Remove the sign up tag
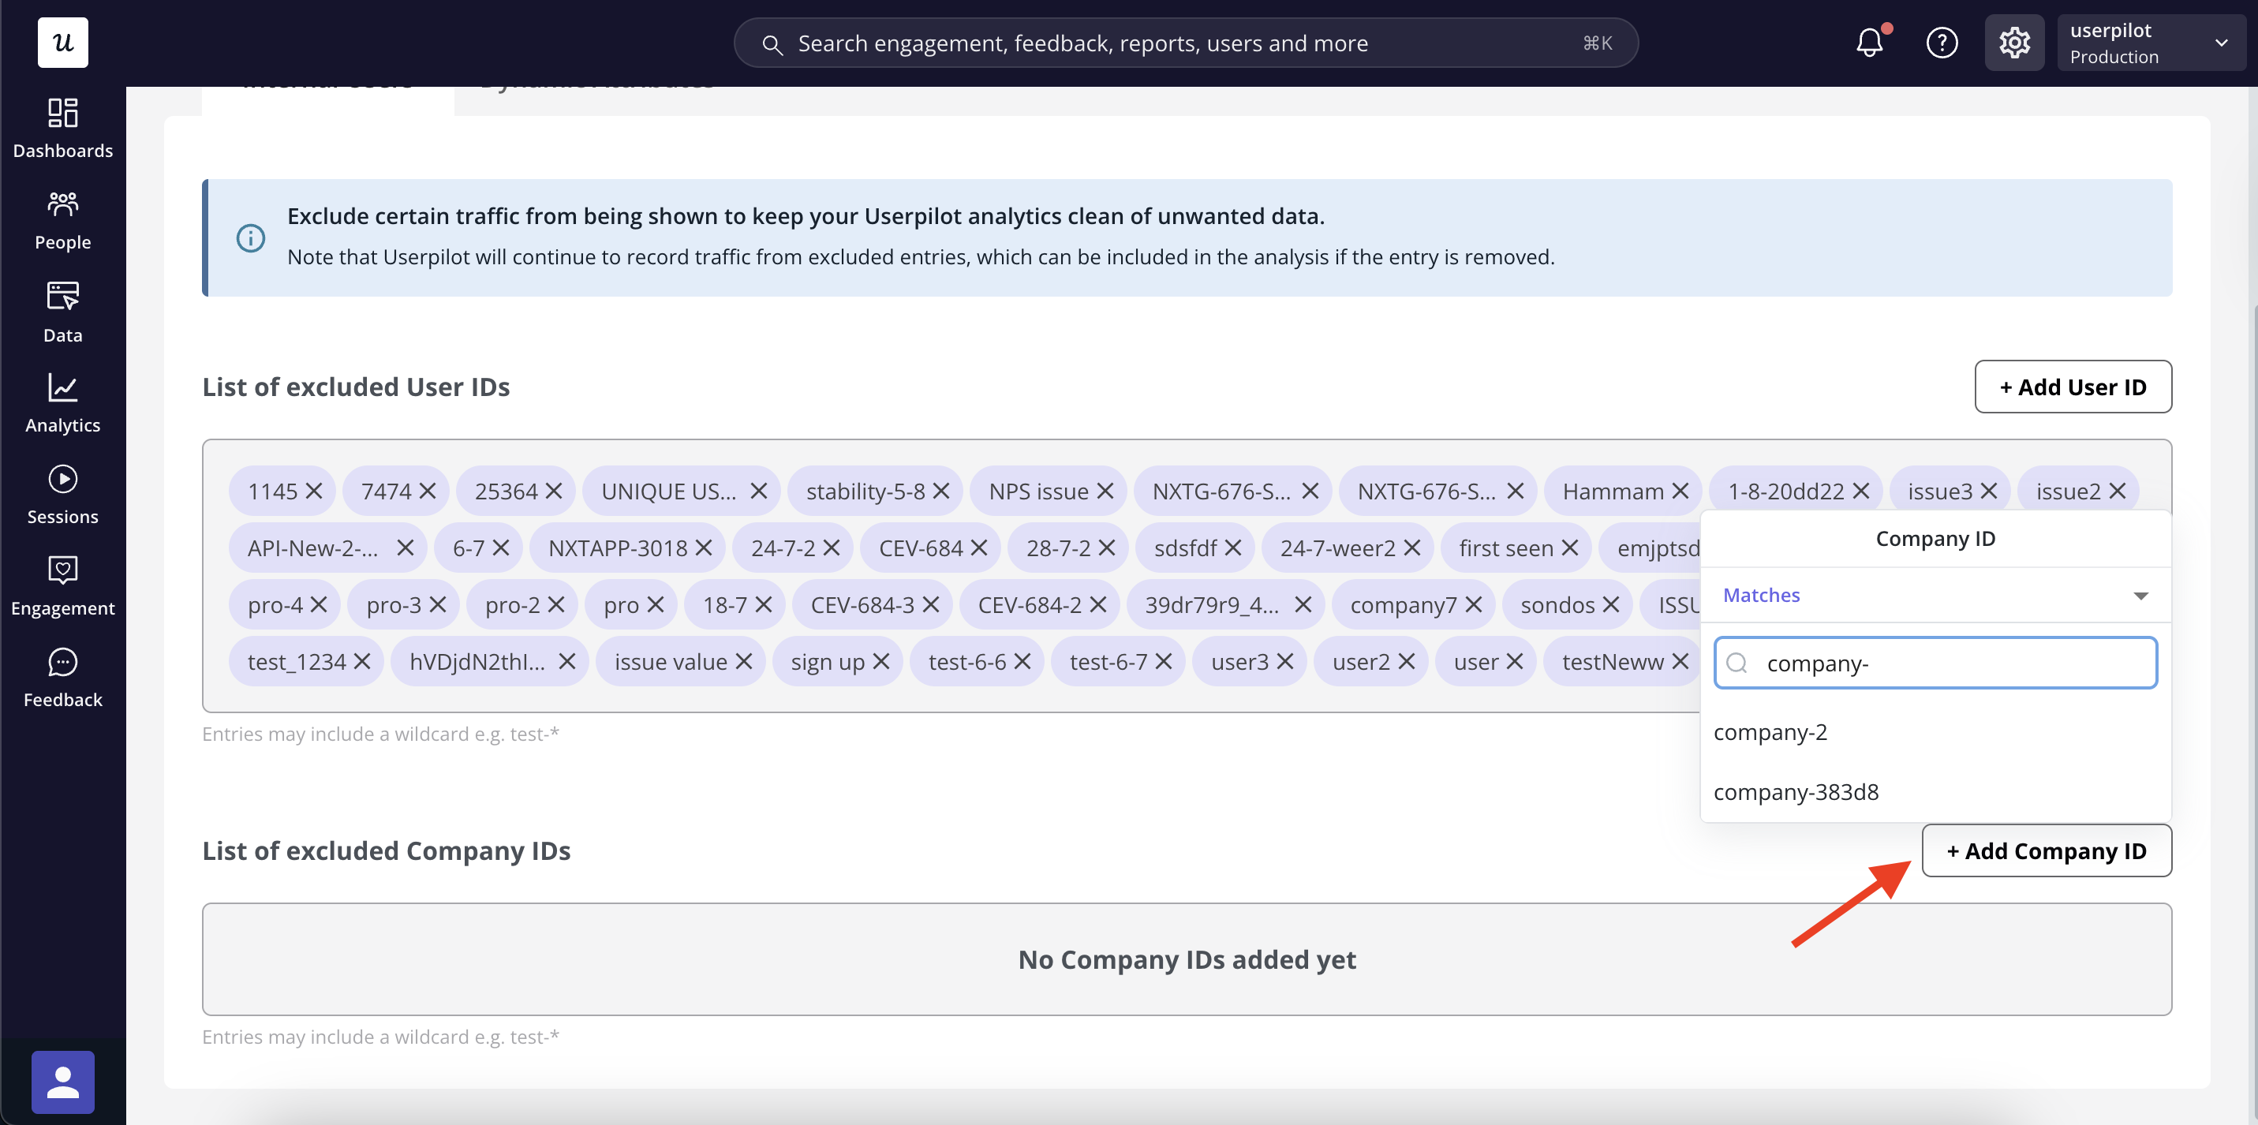 [x=882, y=662]
